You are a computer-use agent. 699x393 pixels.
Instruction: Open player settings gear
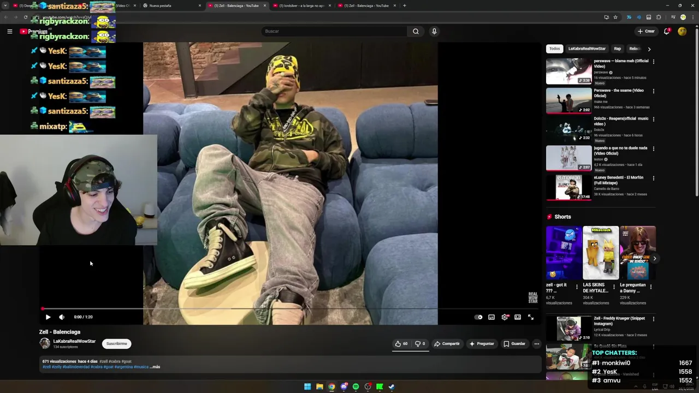[x=505, y=317]
